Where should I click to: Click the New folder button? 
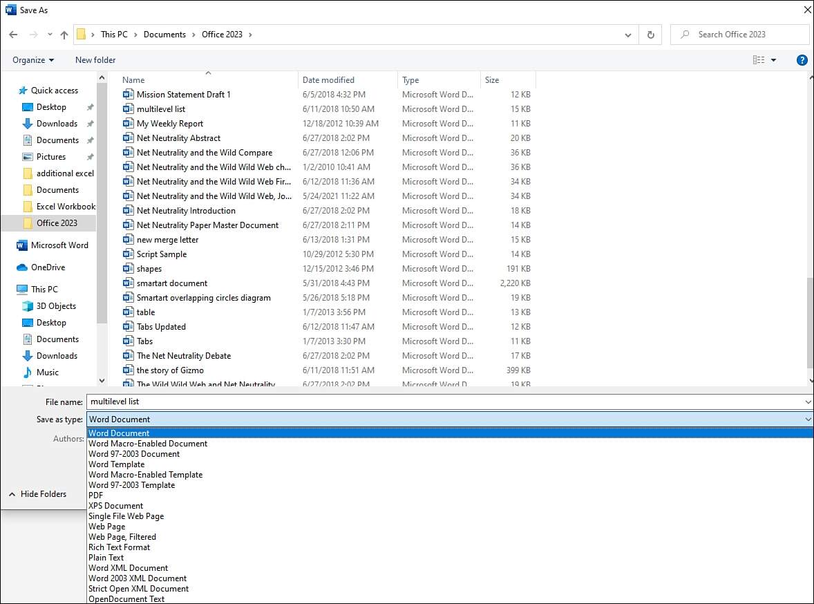pyautogui.click(x=95, y=60)
